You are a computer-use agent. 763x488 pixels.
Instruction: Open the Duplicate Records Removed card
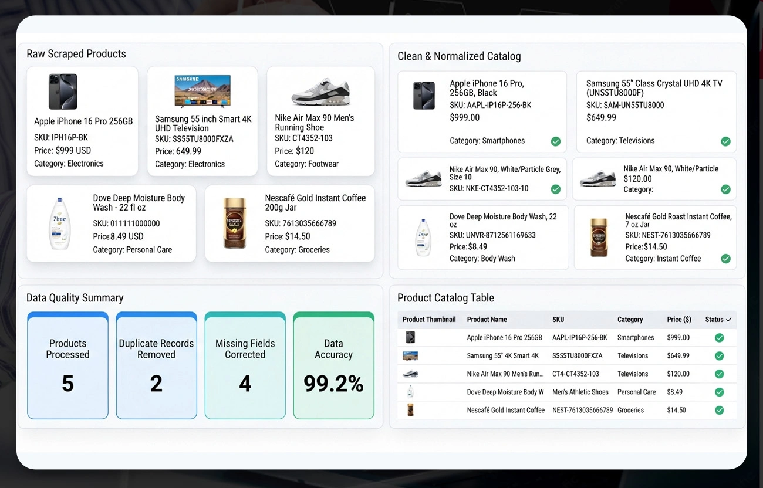pos(157,365)
